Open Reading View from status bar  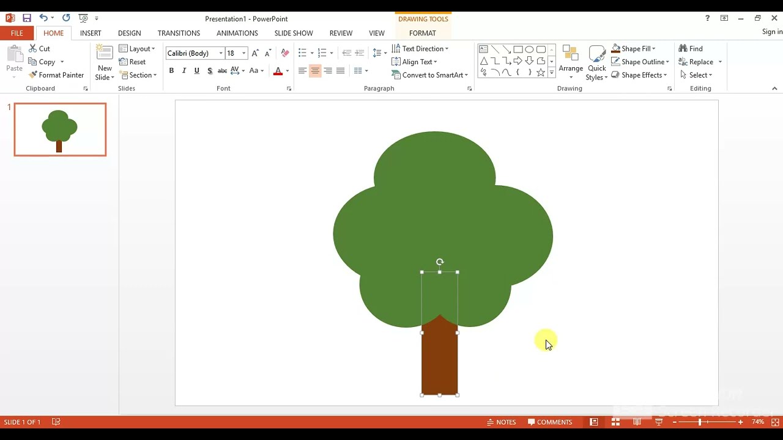[x=637, y=422]
